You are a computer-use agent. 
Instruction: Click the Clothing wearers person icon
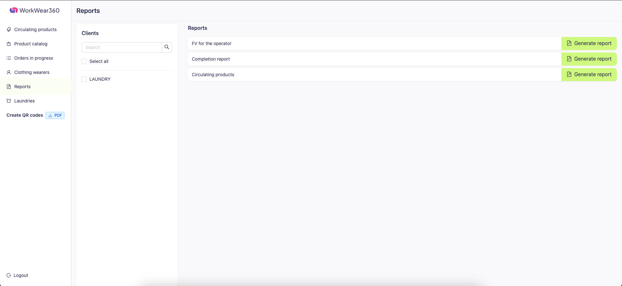click(9, 72)
